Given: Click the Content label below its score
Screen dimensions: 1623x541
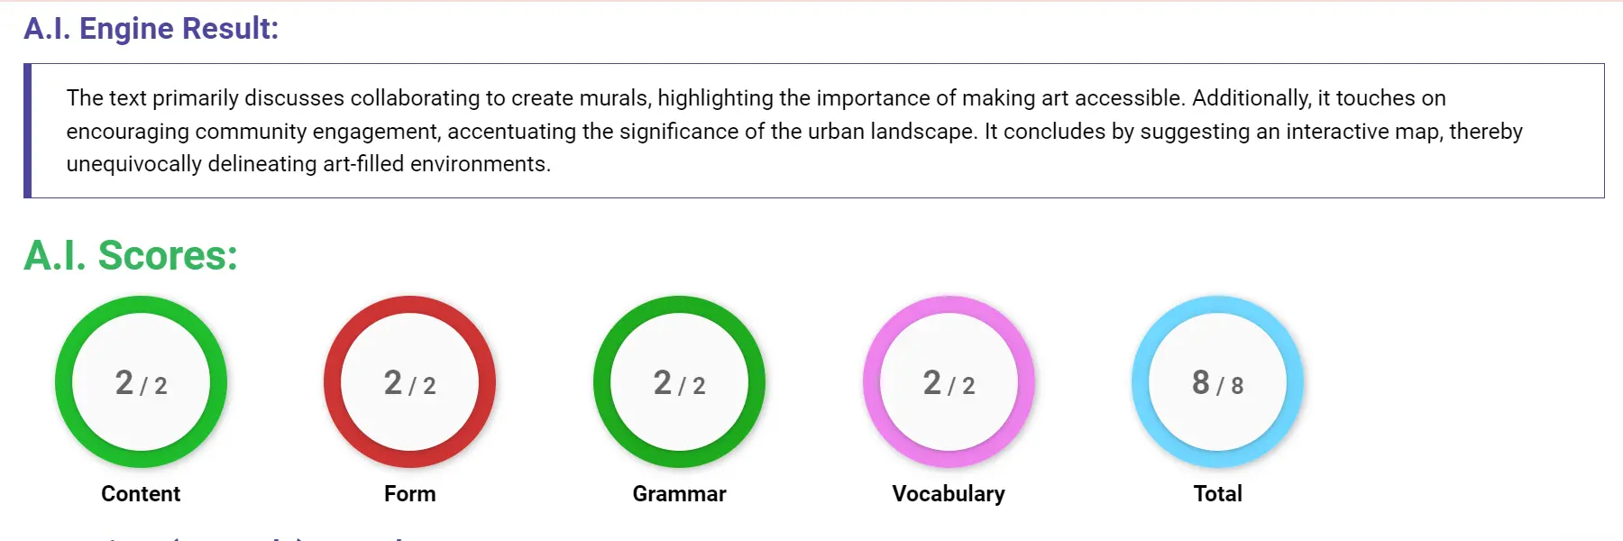Looking at the screenshot, I should click(x=141, y=493).
